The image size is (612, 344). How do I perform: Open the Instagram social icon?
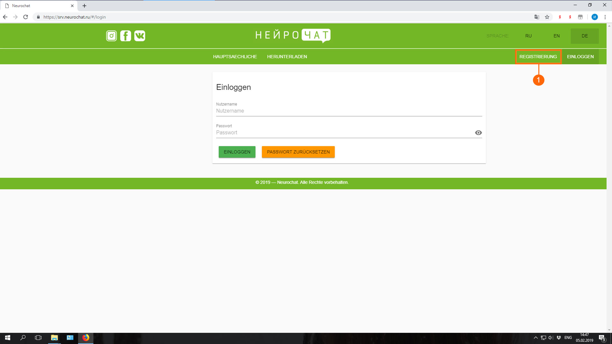click(111, 36)
